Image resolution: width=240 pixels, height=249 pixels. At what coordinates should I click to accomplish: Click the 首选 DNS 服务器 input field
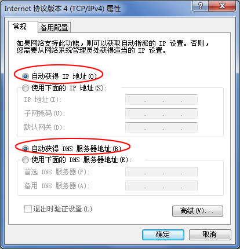(161, 172)
